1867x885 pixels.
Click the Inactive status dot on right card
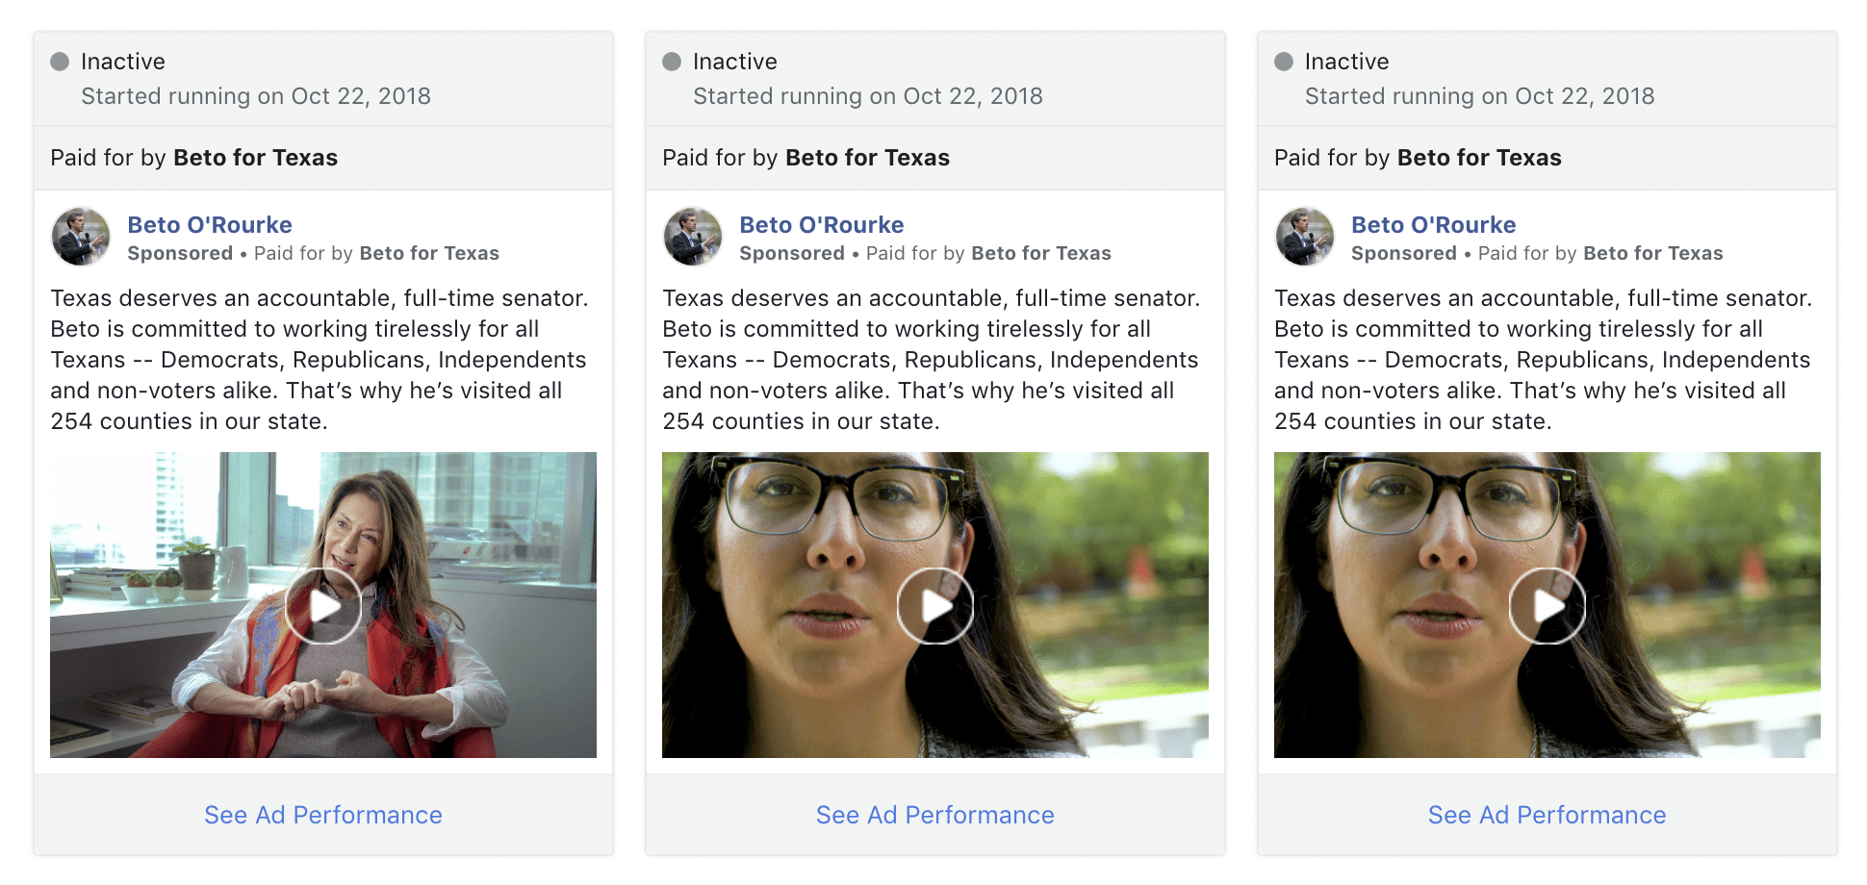pos(1284,62)
